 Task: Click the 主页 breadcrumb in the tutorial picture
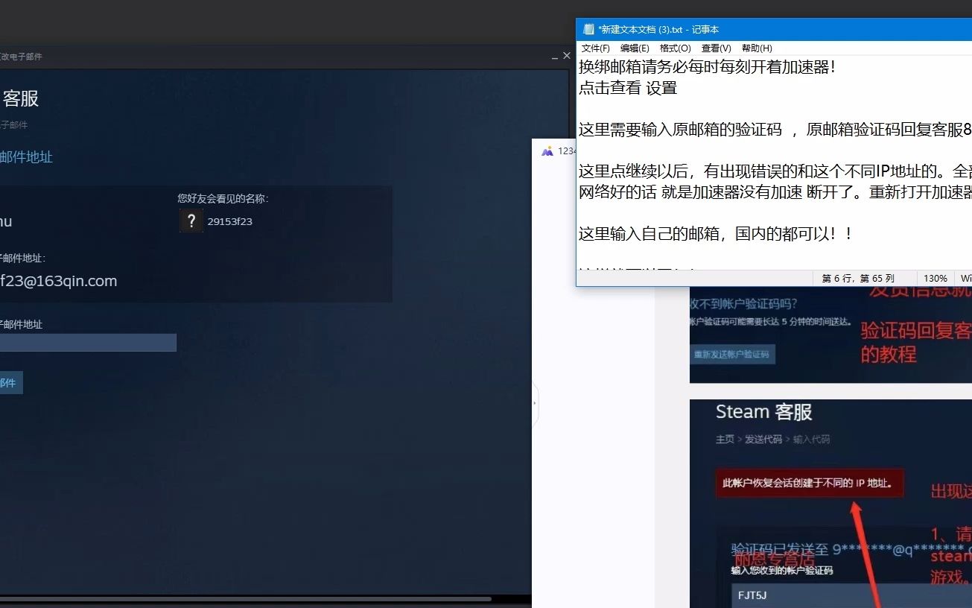(x=725, y=440)
